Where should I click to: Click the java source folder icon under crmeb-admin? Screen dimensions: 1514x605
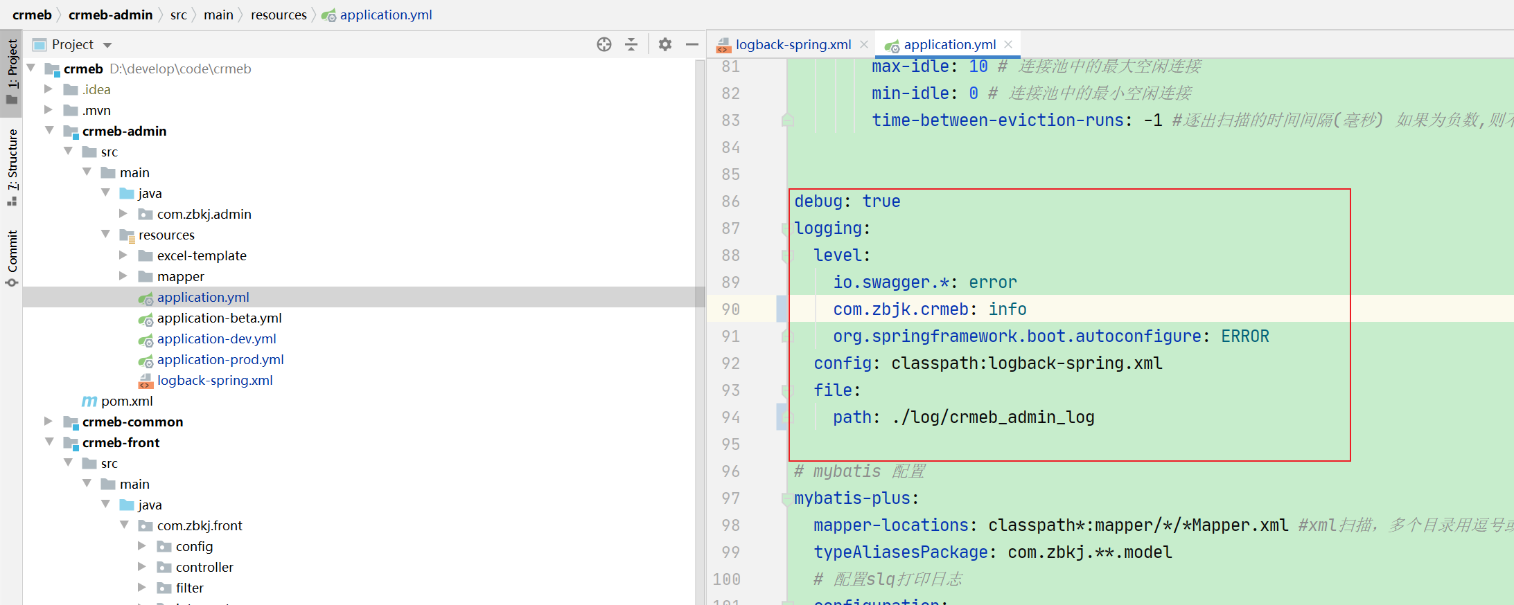[x=127, y=193]
